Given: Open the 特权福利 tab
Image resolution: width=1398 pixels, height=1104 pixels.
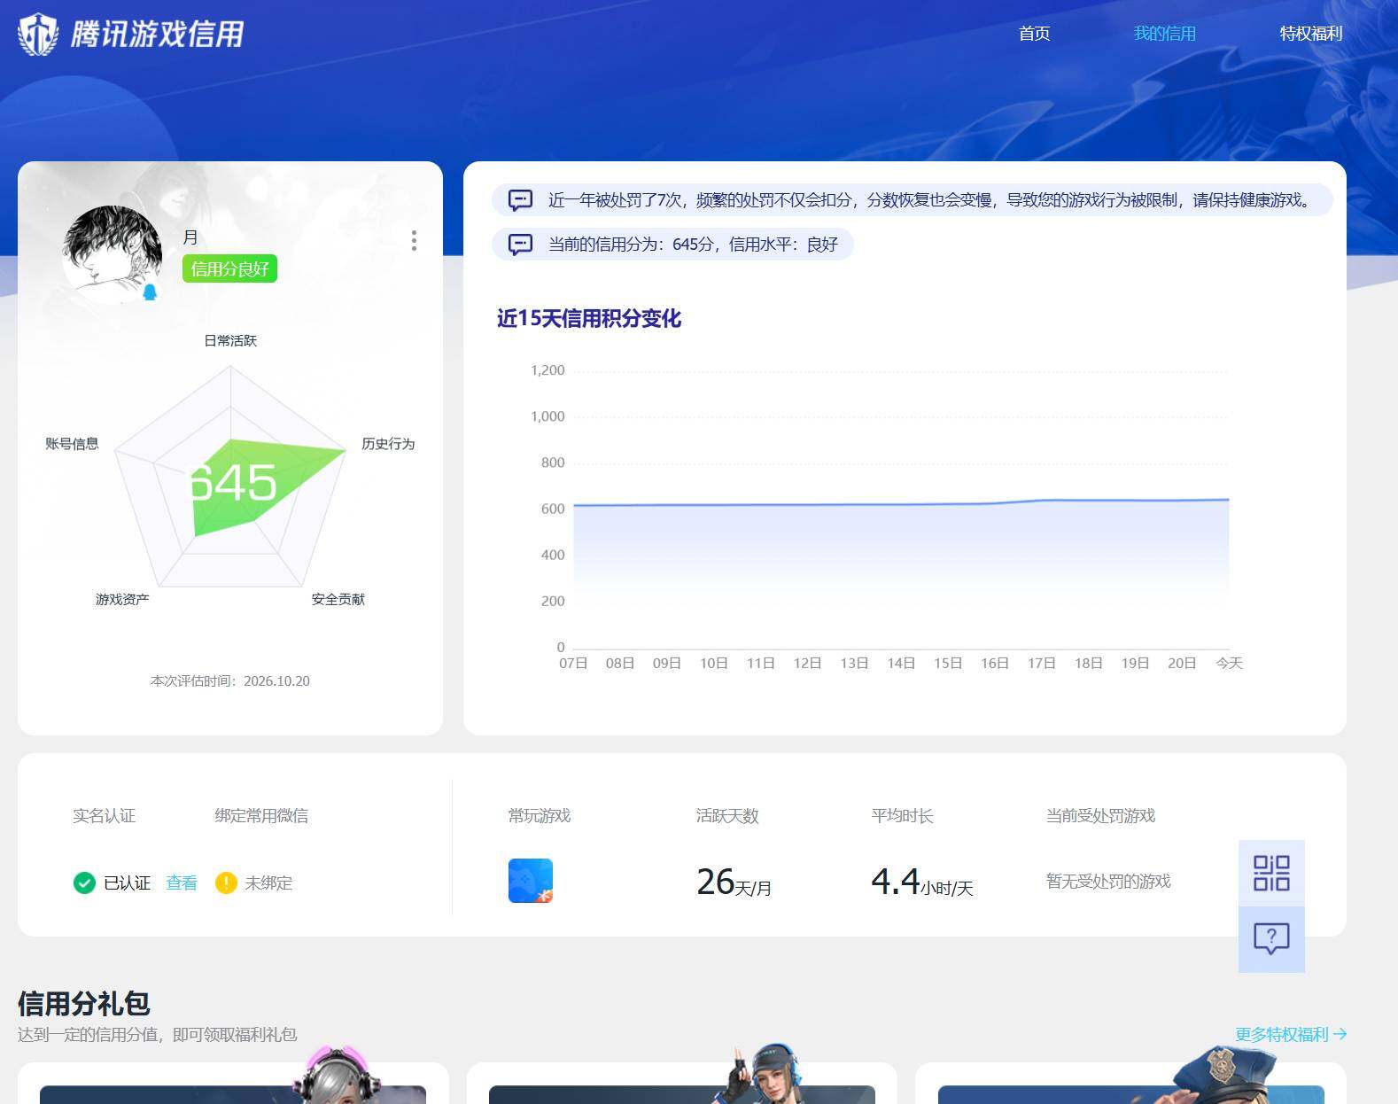Looking at the screenshot, I should (1310, 34).
